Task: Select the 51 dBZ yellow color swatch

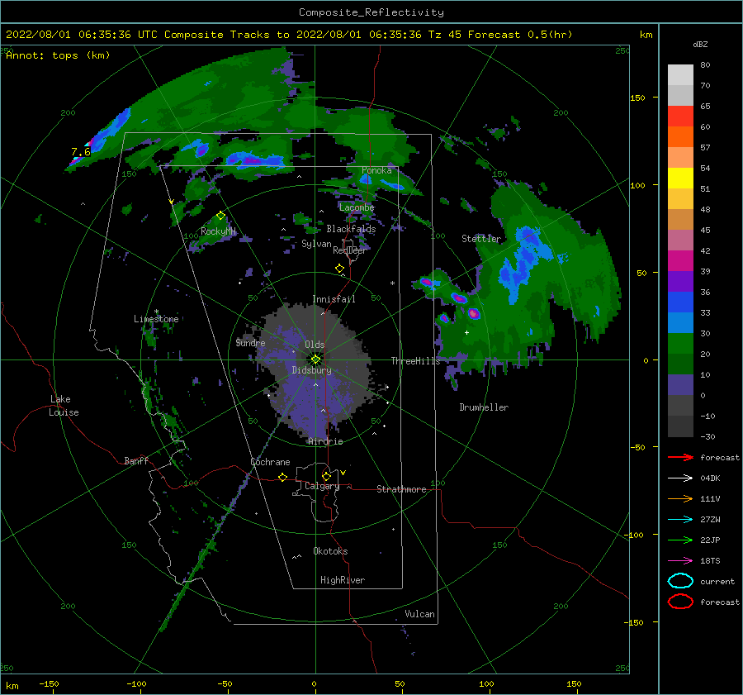Action: [x=680, y=178]
